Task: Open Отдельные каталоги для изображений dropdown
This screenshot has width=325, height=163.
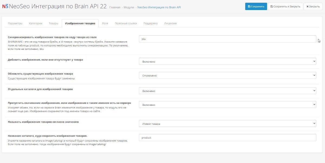Action: tap(227, 91)
